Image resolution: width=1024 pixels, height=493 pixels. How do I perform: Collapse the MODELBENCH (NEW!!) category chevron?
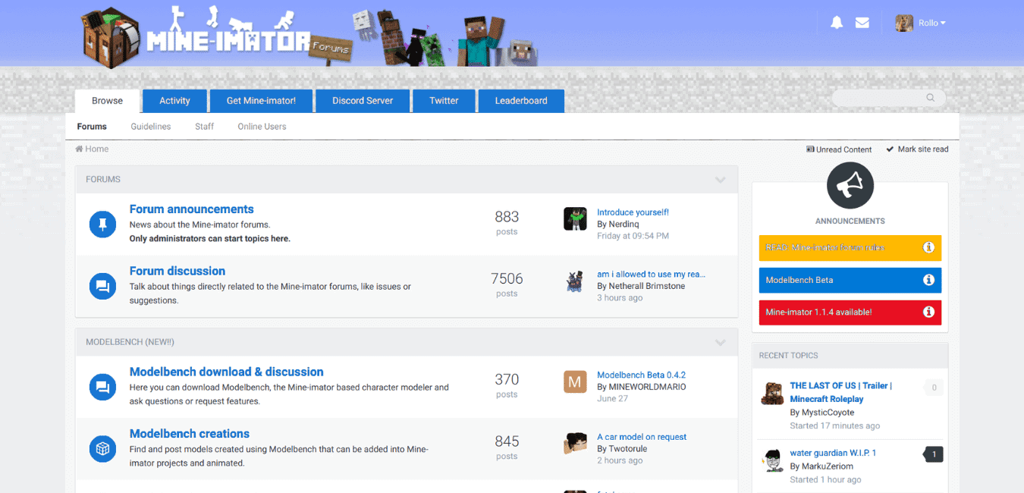pyautogui.click(x=721, y=342)
